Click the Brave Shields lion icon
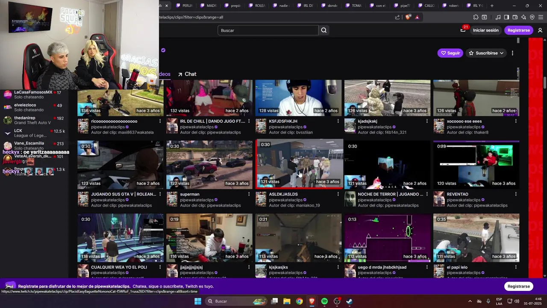Screen dimensions: 547x308 tap(408, 17)
